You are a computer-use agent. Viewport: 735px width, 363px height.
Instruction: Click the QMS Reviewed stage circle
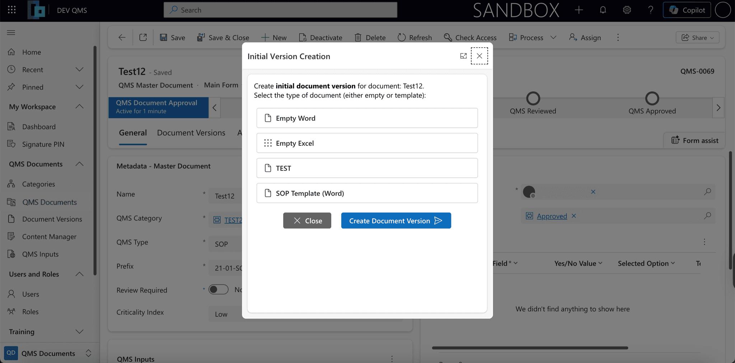[533, 98]
